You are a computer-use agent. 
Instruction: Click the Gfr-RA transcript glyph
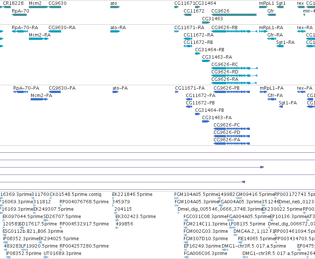pos(271,39)
